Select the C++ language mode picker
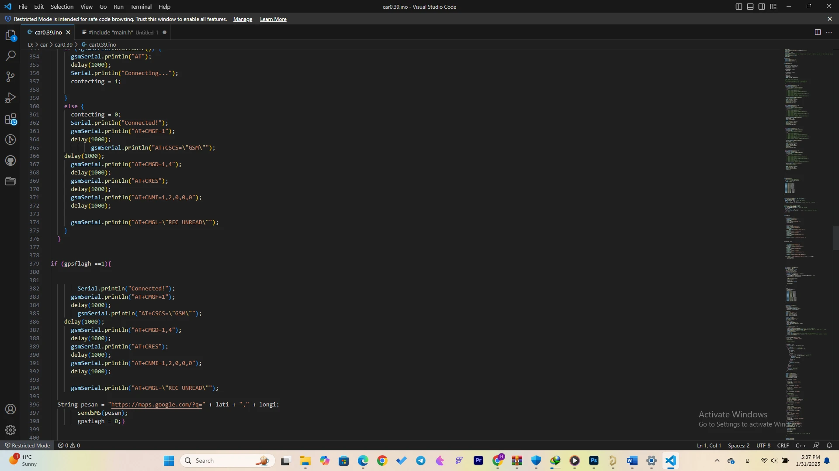 801,445
